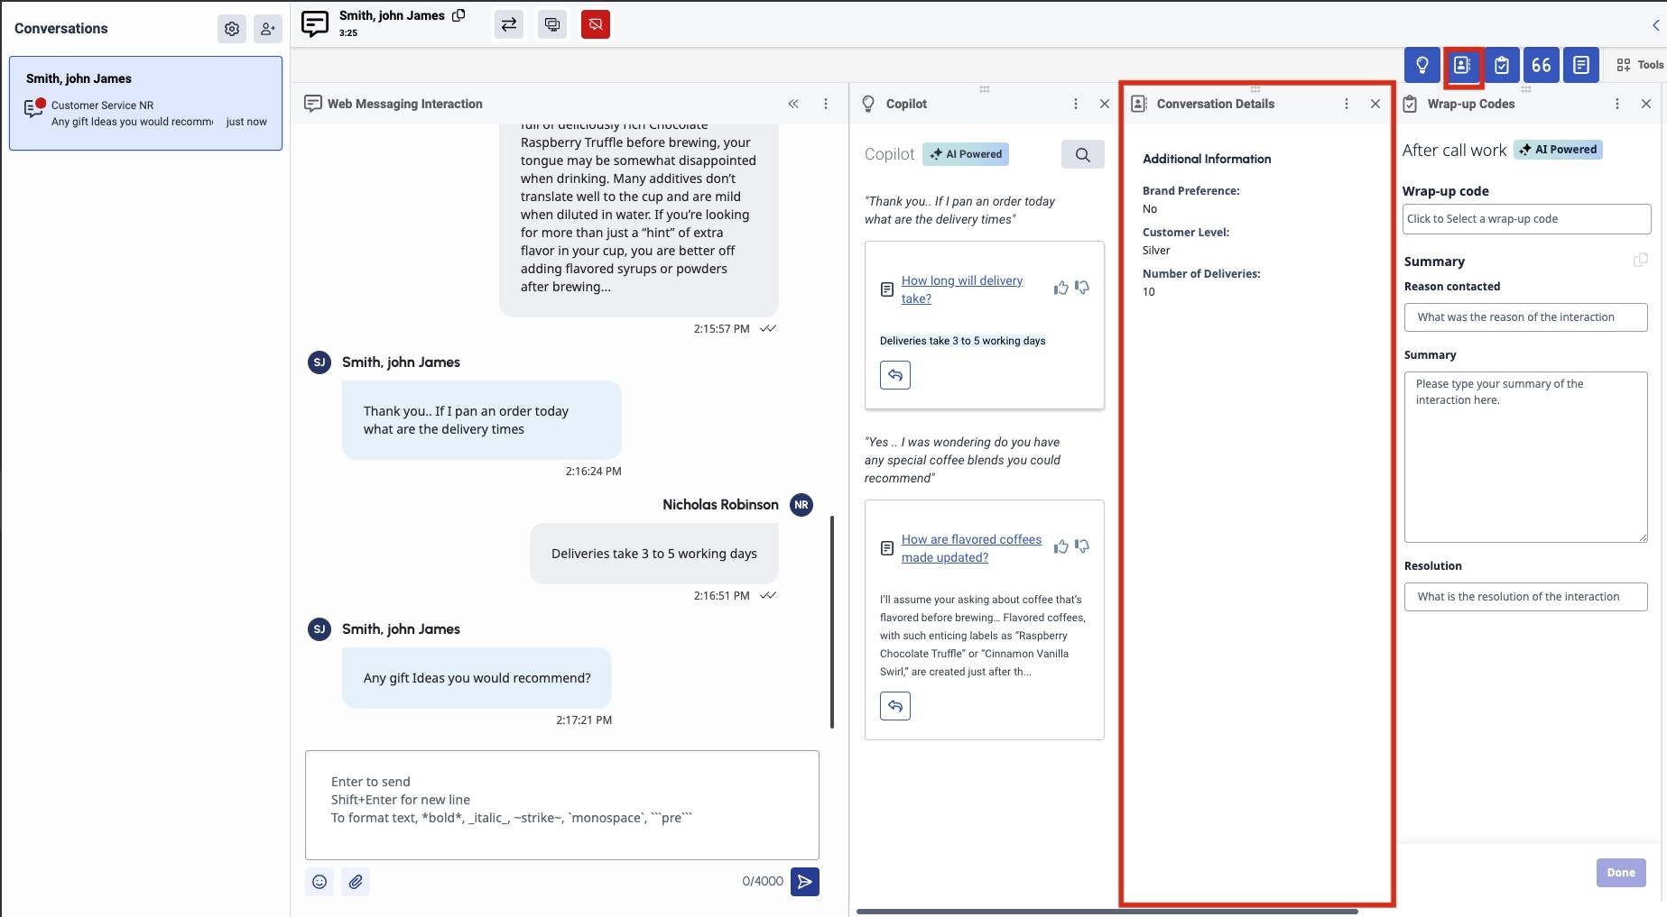Send the message with the arrow button
The height and width of the screenshot is (917, 1667).
point(805,882)
